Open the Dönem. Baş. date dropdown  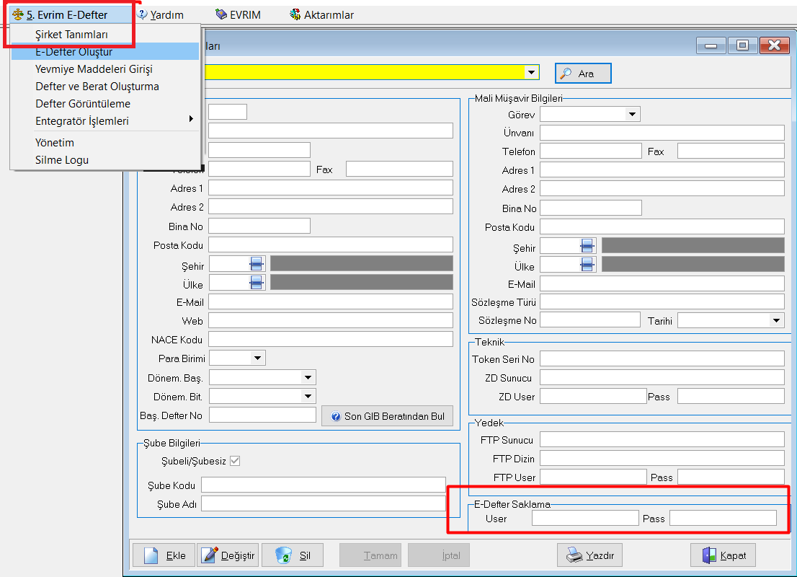pos(308,377)
